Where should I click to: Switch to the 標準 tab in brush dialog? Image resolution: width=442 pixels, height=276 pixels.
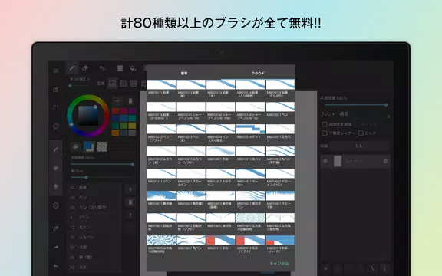[184, 74]
